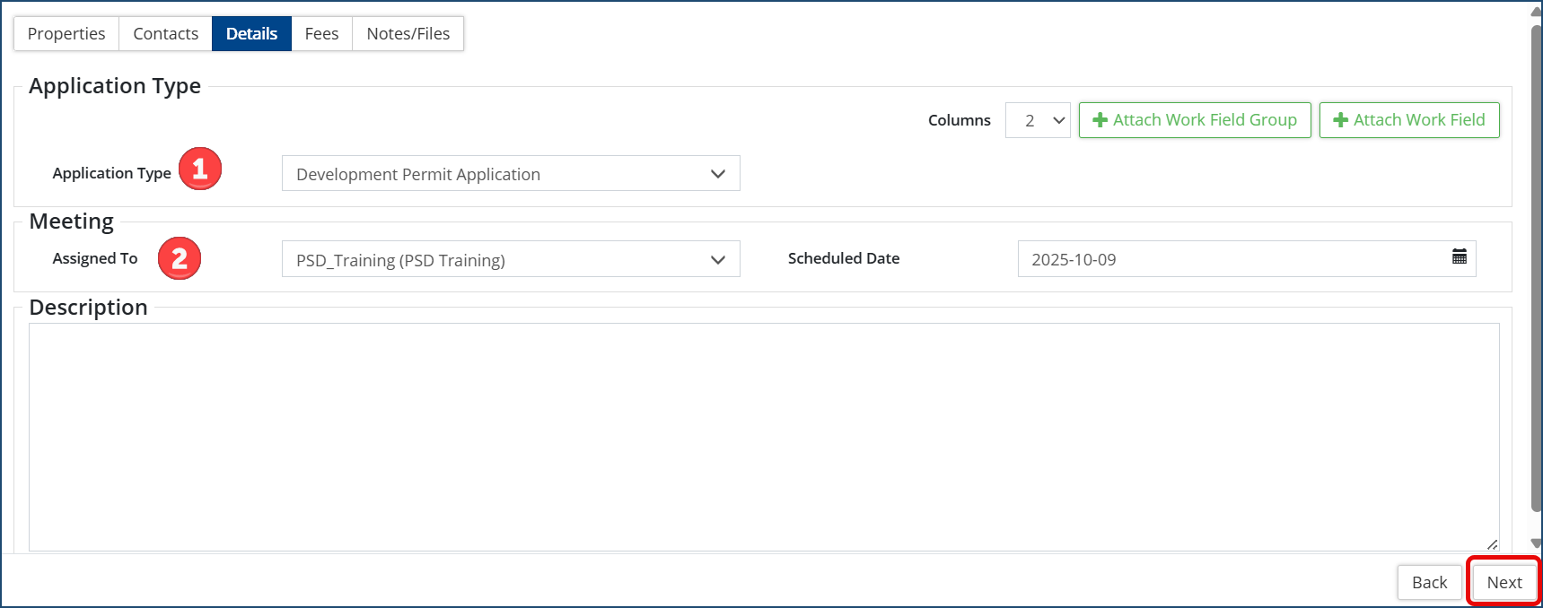Click the vertical scrollbar thumb

click(1536, 269)
